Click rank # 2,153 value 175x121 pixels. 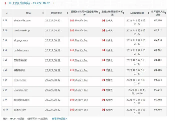[158, 20]
